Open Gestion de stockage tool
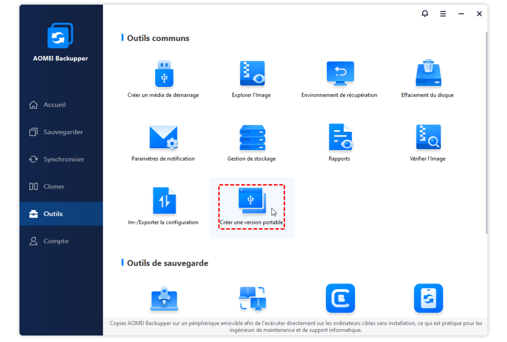The height and width of the screenshot is (342, 507). tap(252, 143)
